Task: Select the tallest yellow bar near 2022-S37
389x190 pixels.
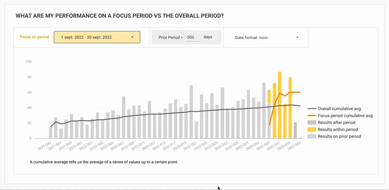Action: click(279, 105)
